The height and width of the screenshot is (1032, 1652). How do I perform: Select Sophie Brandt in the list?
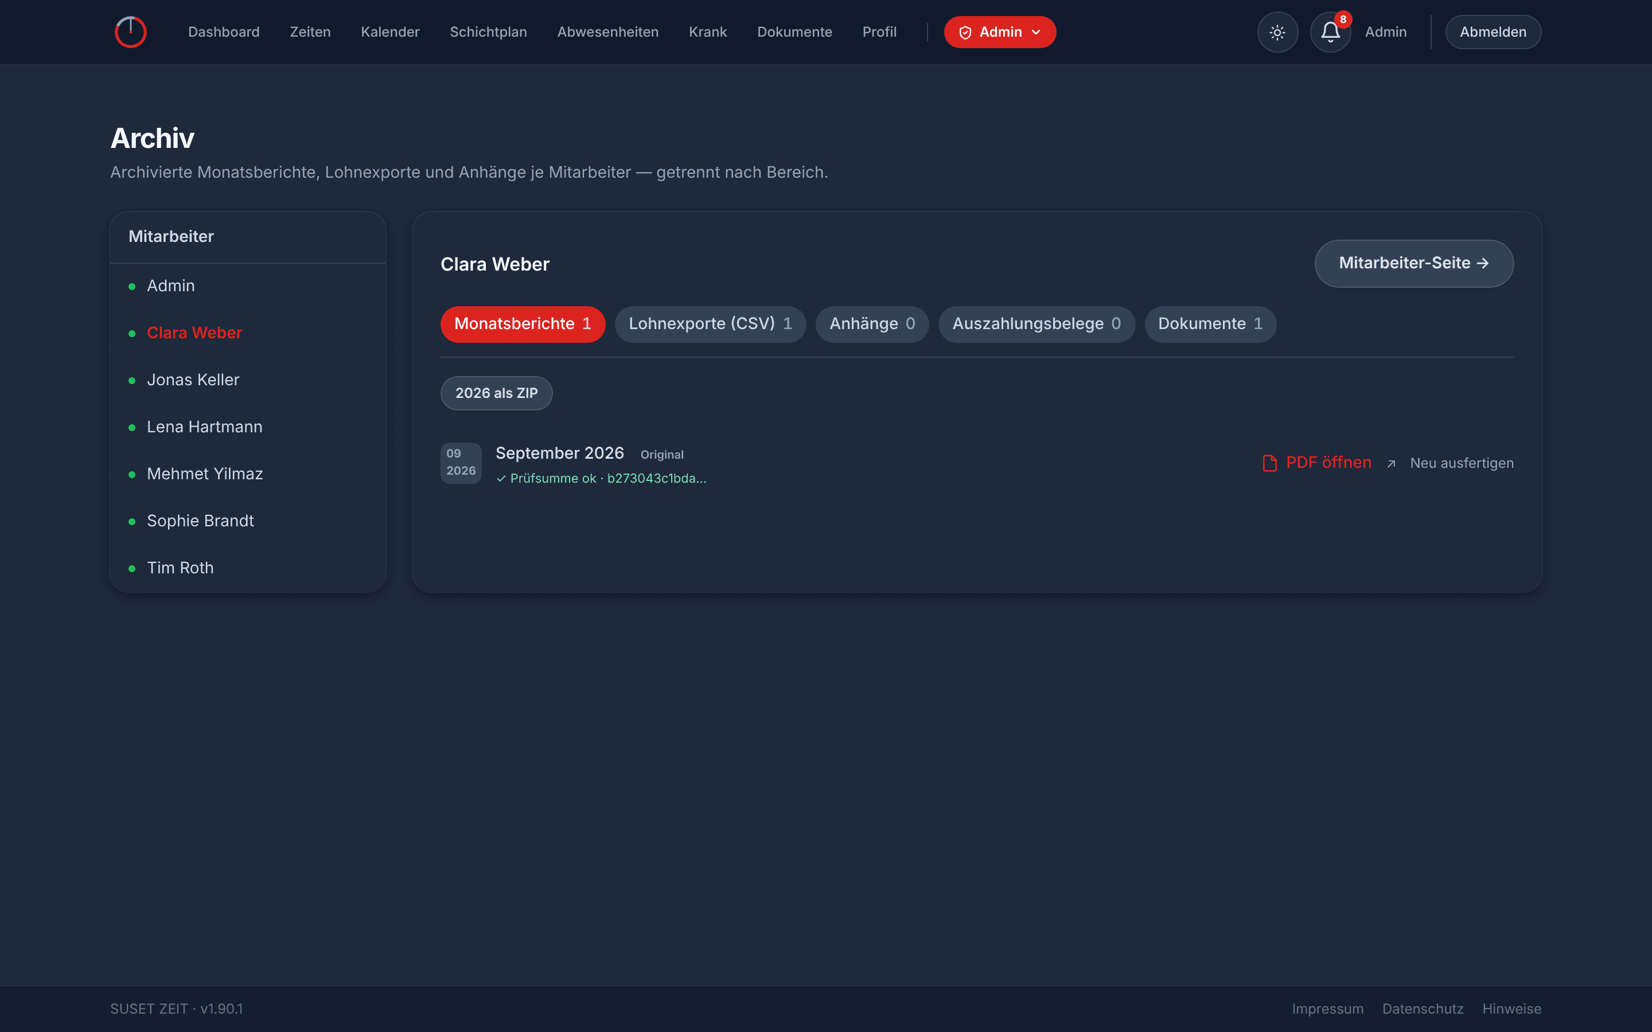tap(248, 521)
